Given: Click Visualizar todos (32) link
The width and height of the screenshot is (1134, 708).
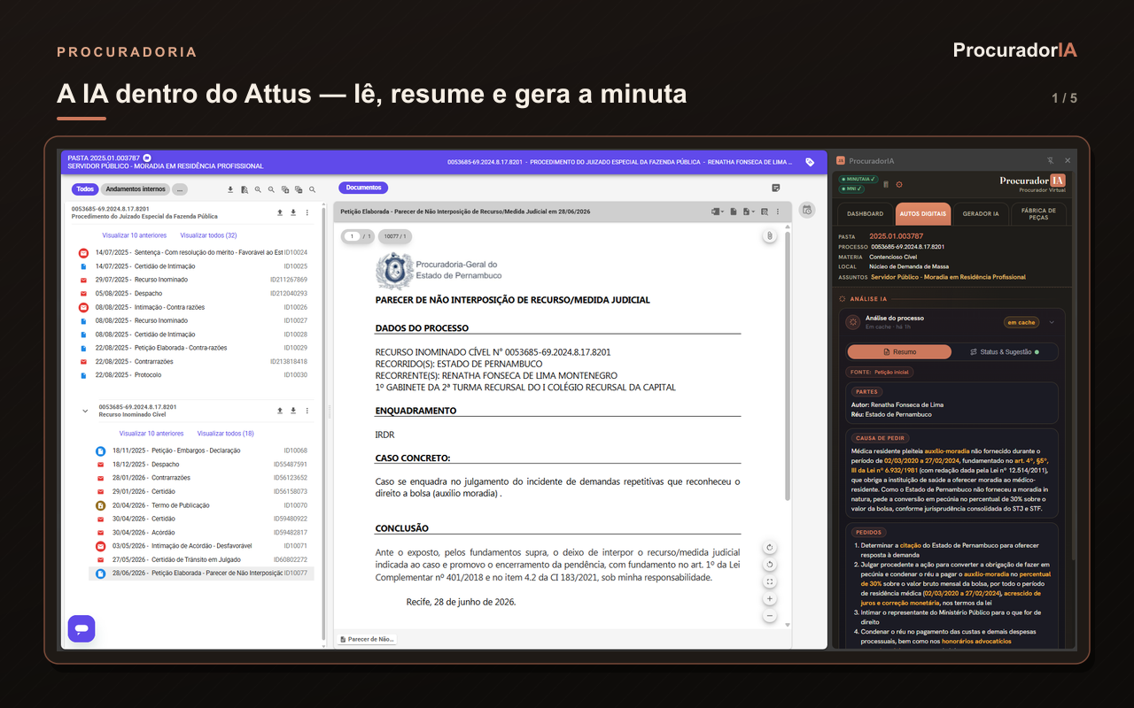Looking at the screenshot, I should (208, 235).
